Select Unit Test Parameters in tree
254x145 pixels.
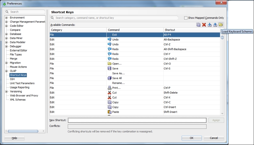pyautogui.click(x=22, y=83)
